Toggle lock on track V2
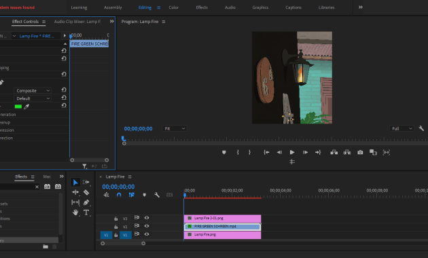Viewport: 428px width, 258px height. pyautogui.click(x=115, y=227)
